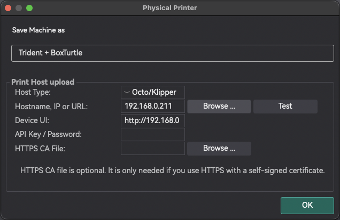Browse for HTTPS CA file

tap(219, 148)
